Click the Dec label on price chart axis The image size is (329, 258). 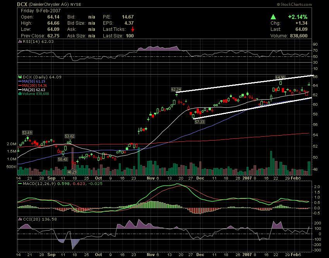[x=200, y=178]
